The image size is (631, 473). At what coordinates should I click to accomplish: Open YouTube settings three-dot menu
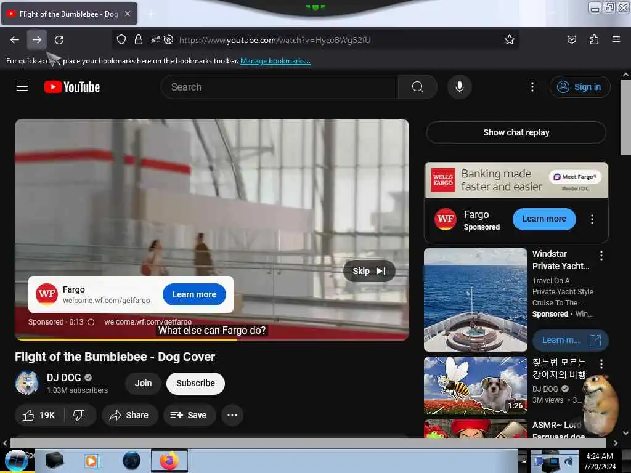[532, 87]
